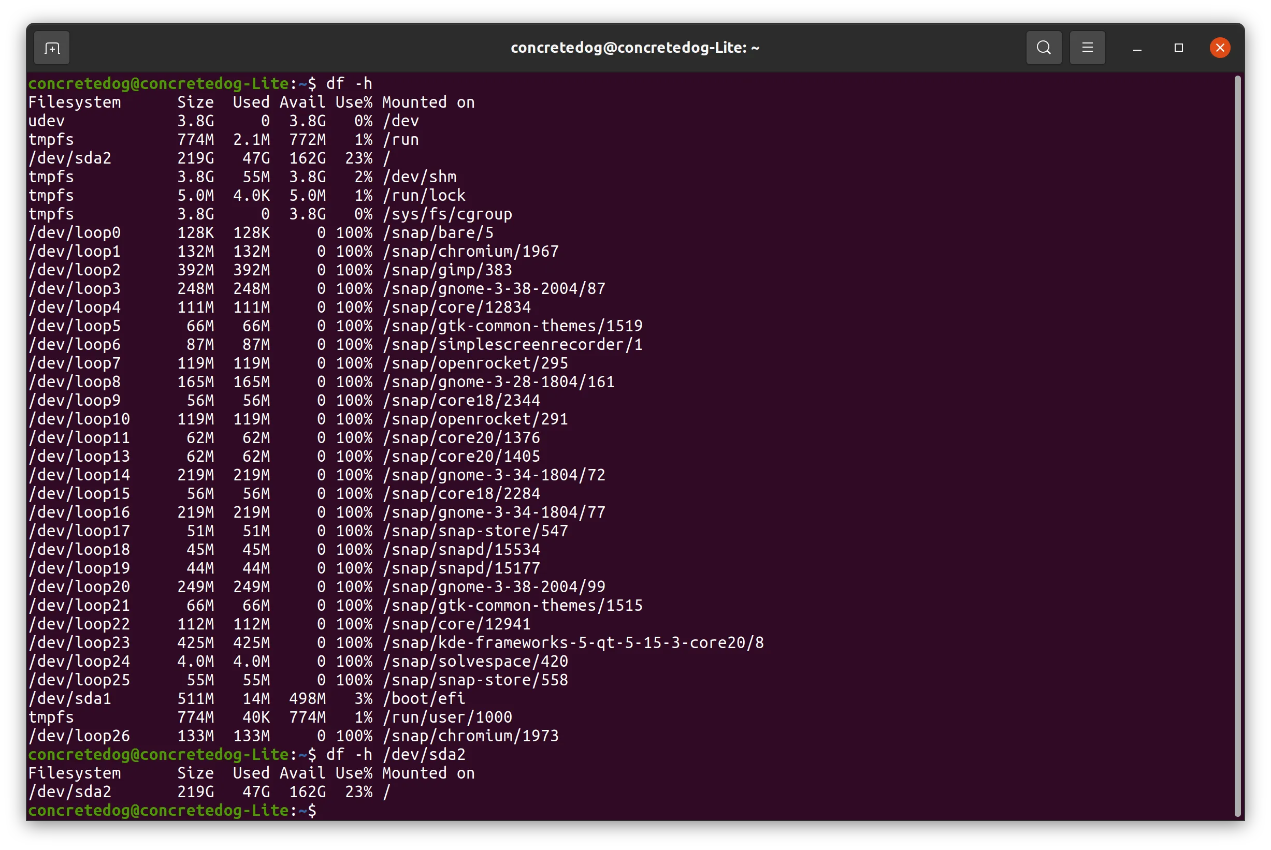Click '/snap/core18/2344' mount path
This screenshot has height=850, width=1271.
click(x=461, y=401)
